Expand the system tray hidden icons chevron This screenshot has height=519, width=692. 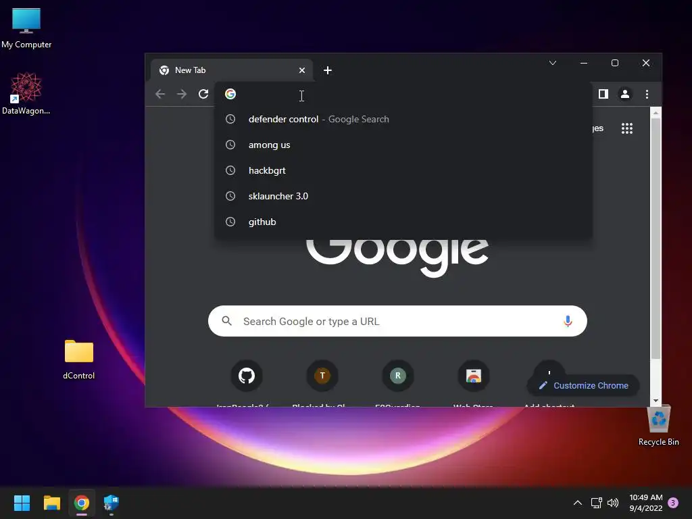coord(577,503)
